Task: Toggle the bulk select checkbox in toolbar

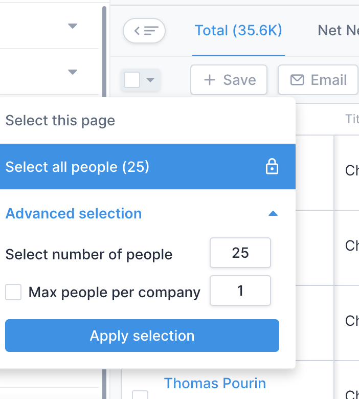Action: (132, 80)
